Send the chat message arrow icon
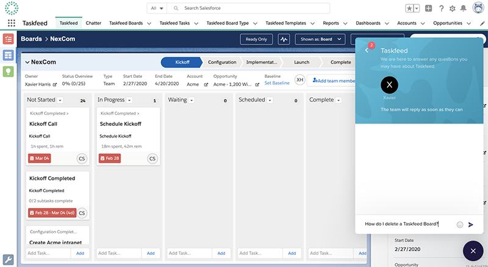This screenshot has height=267, width=488. pos(470,224)
